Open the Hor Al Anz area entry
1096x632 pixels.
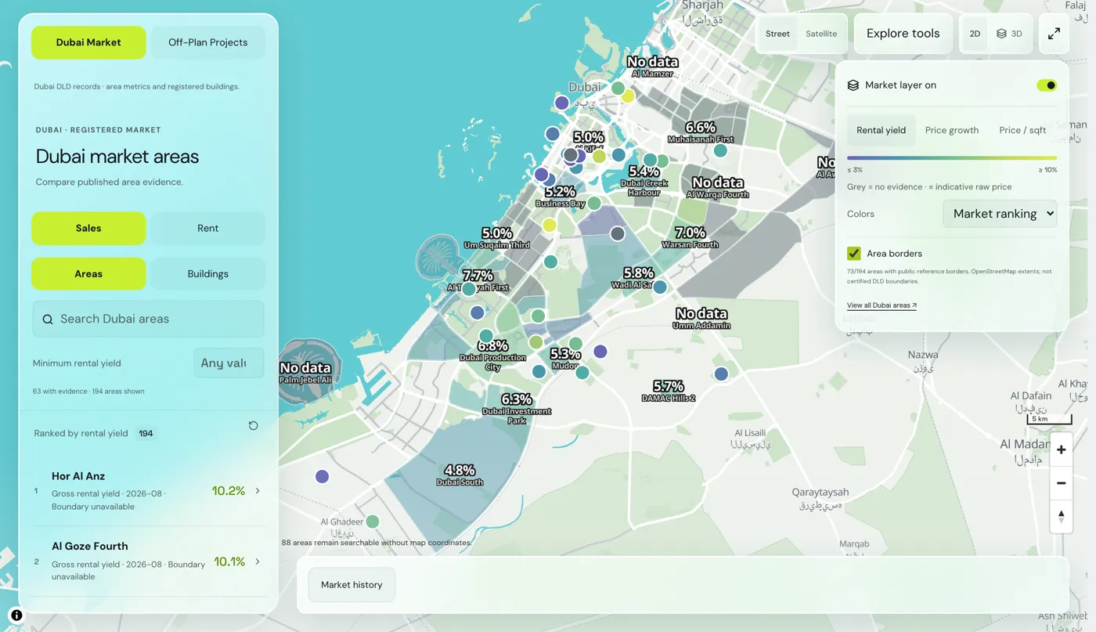pos(148,491)
